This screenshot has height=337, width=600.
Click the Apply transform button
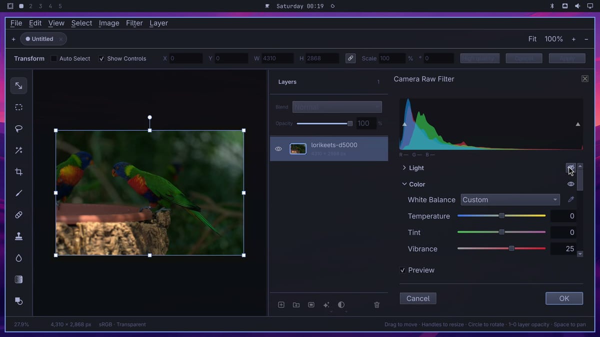[567, 58]
